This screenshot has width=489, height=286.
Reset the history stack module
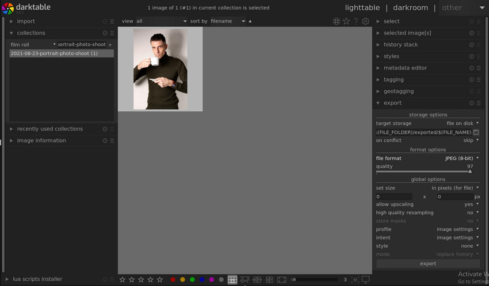(x=472, y=44)
